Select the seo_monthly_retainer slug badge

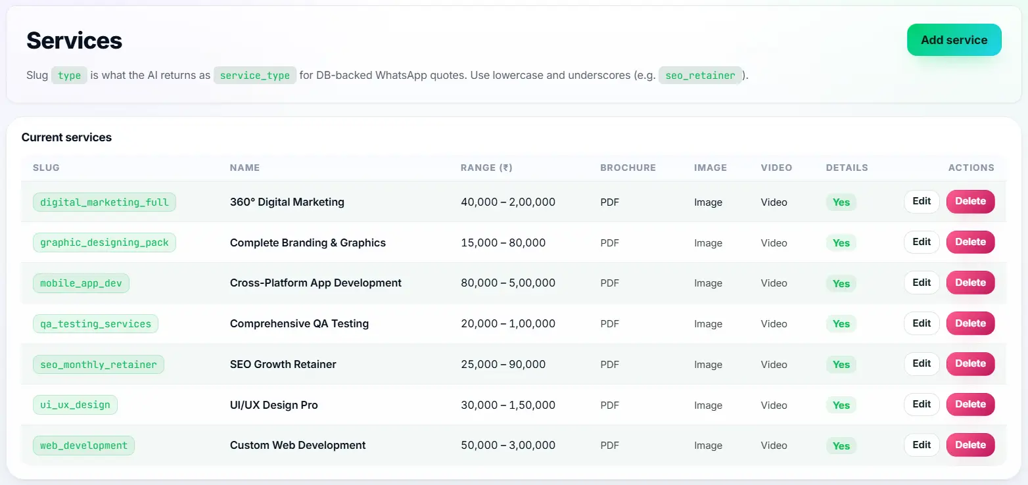99,364
